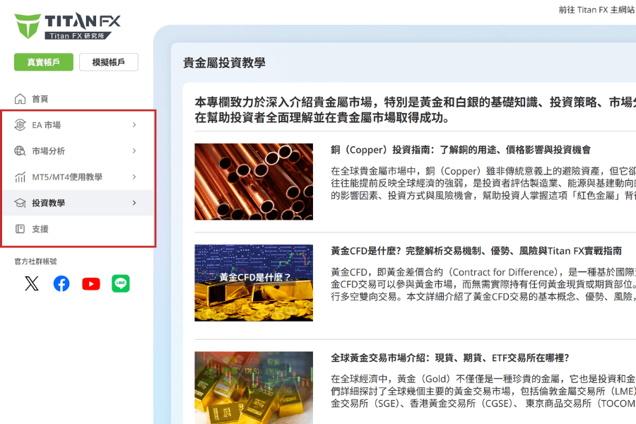Image resolution: width=636 pixels, height=424 pixels.
Task: Click the EA 市場 gear icon
Action: click(20, 125)
